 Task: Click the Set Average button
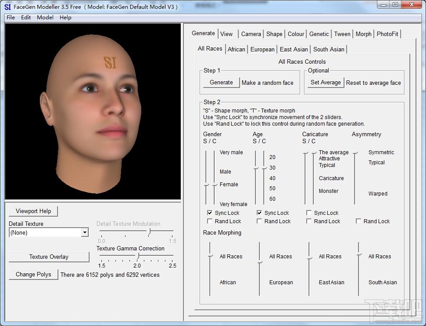(x=326, y=83)
